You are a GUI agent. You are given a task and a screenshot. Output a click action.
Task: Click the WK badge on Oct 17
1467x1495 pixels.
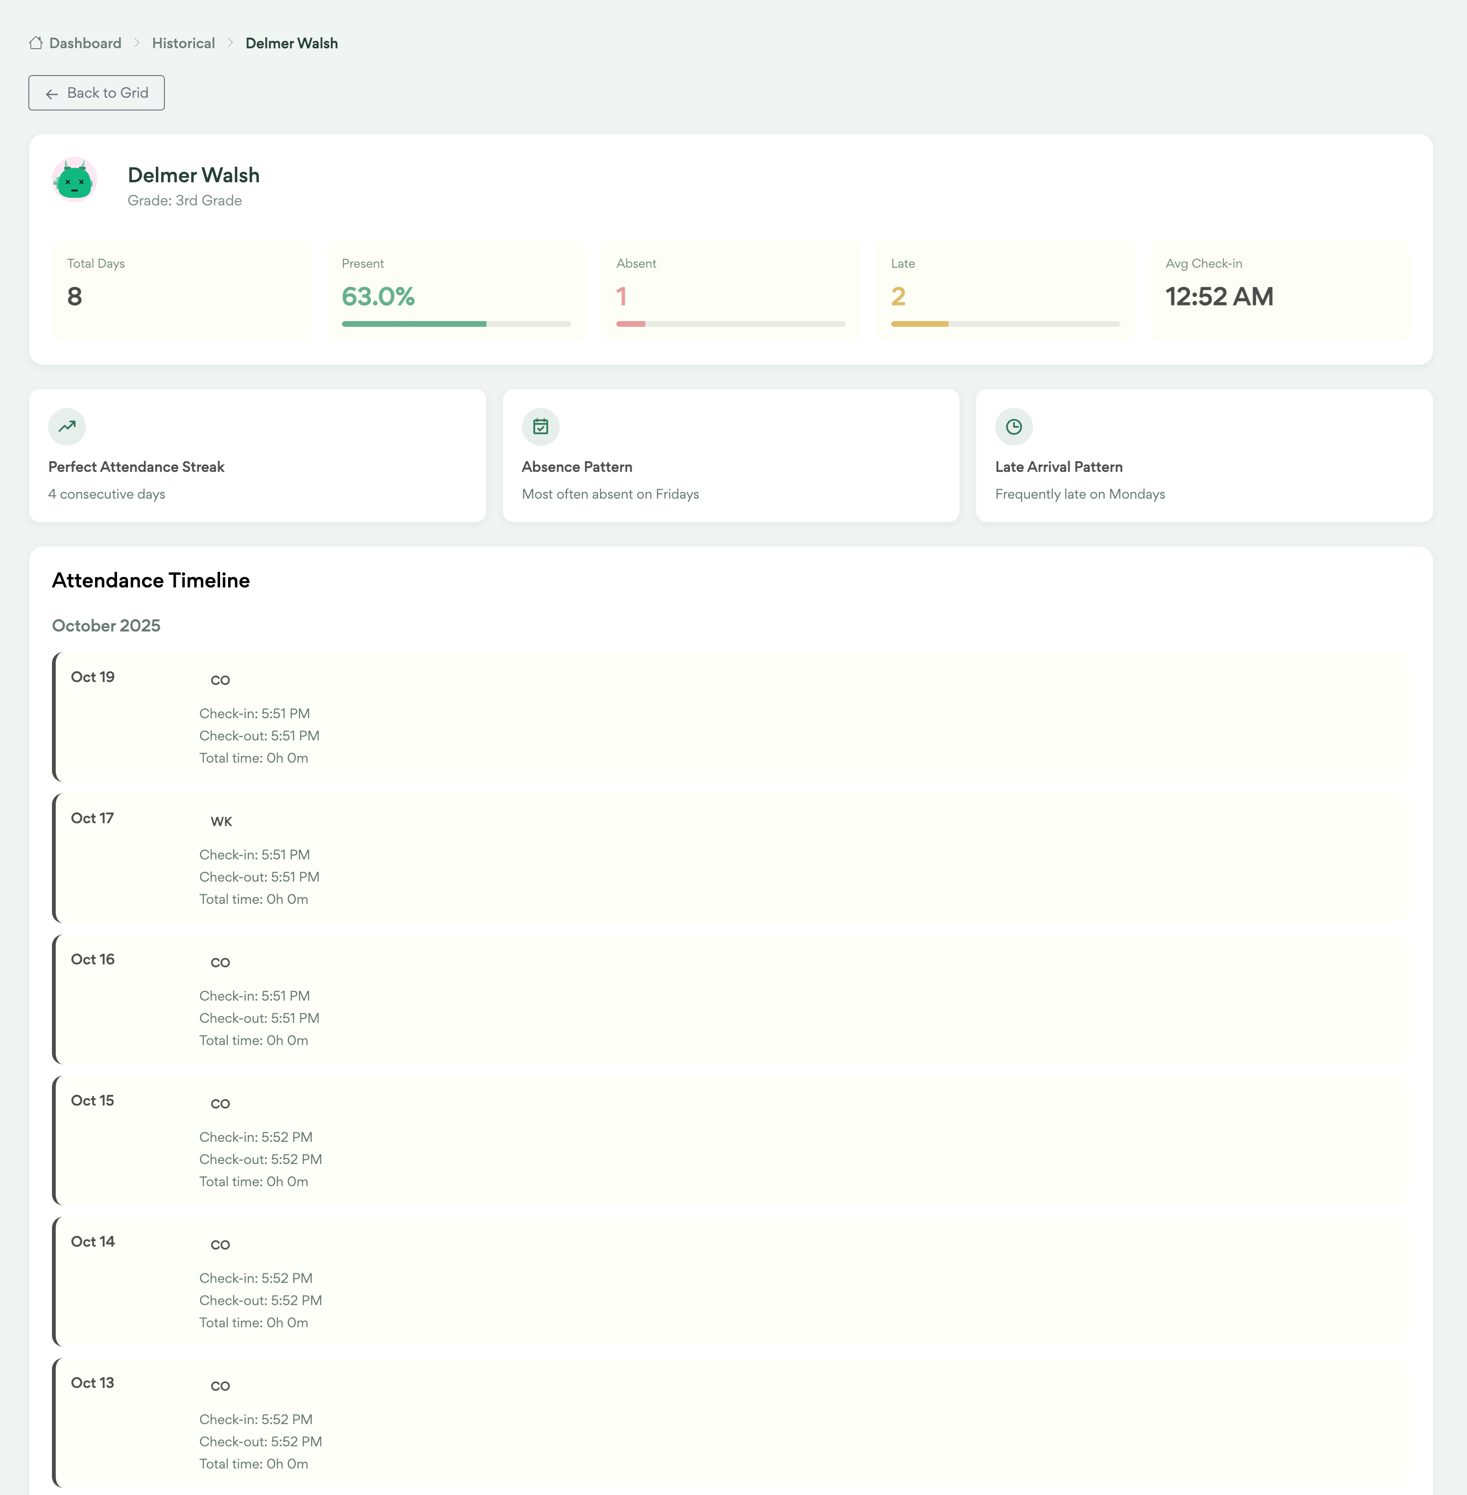pyautogui.click(x=221, y=822)
